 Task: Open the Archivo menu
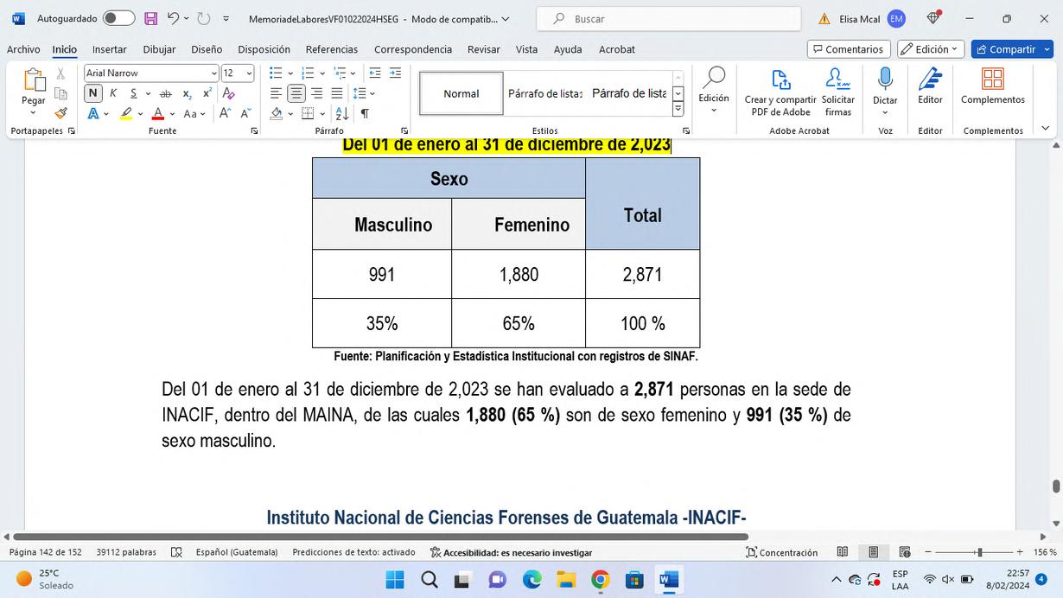[23, 49]
